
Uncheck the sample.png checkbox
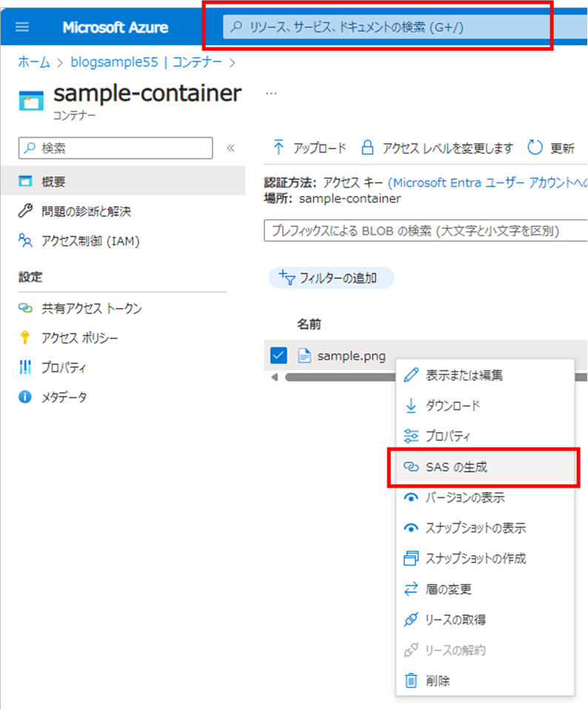278,355
